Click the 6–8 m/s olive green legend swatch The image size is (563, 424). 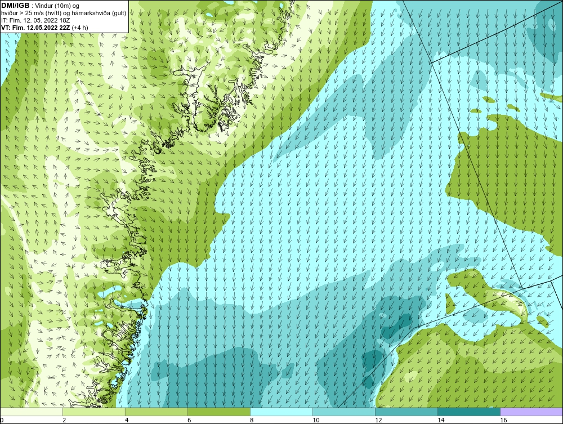[219, 412]
